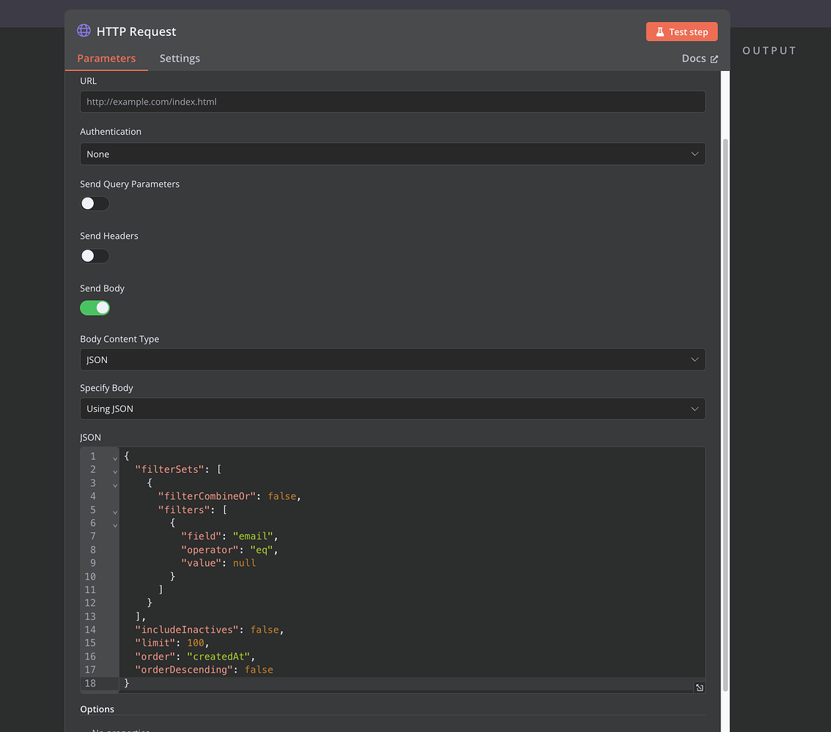The image size is (831, 732).
Task: Open the Docs external link
Action: (699, 59)
